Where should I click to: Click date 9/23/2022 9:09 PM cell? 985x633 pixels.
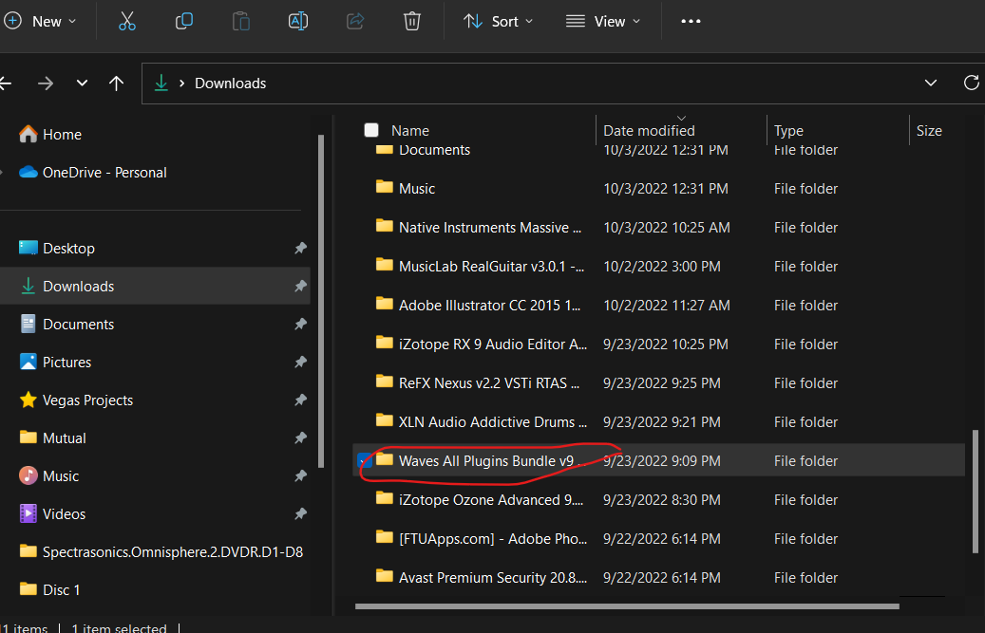point(661,461)
